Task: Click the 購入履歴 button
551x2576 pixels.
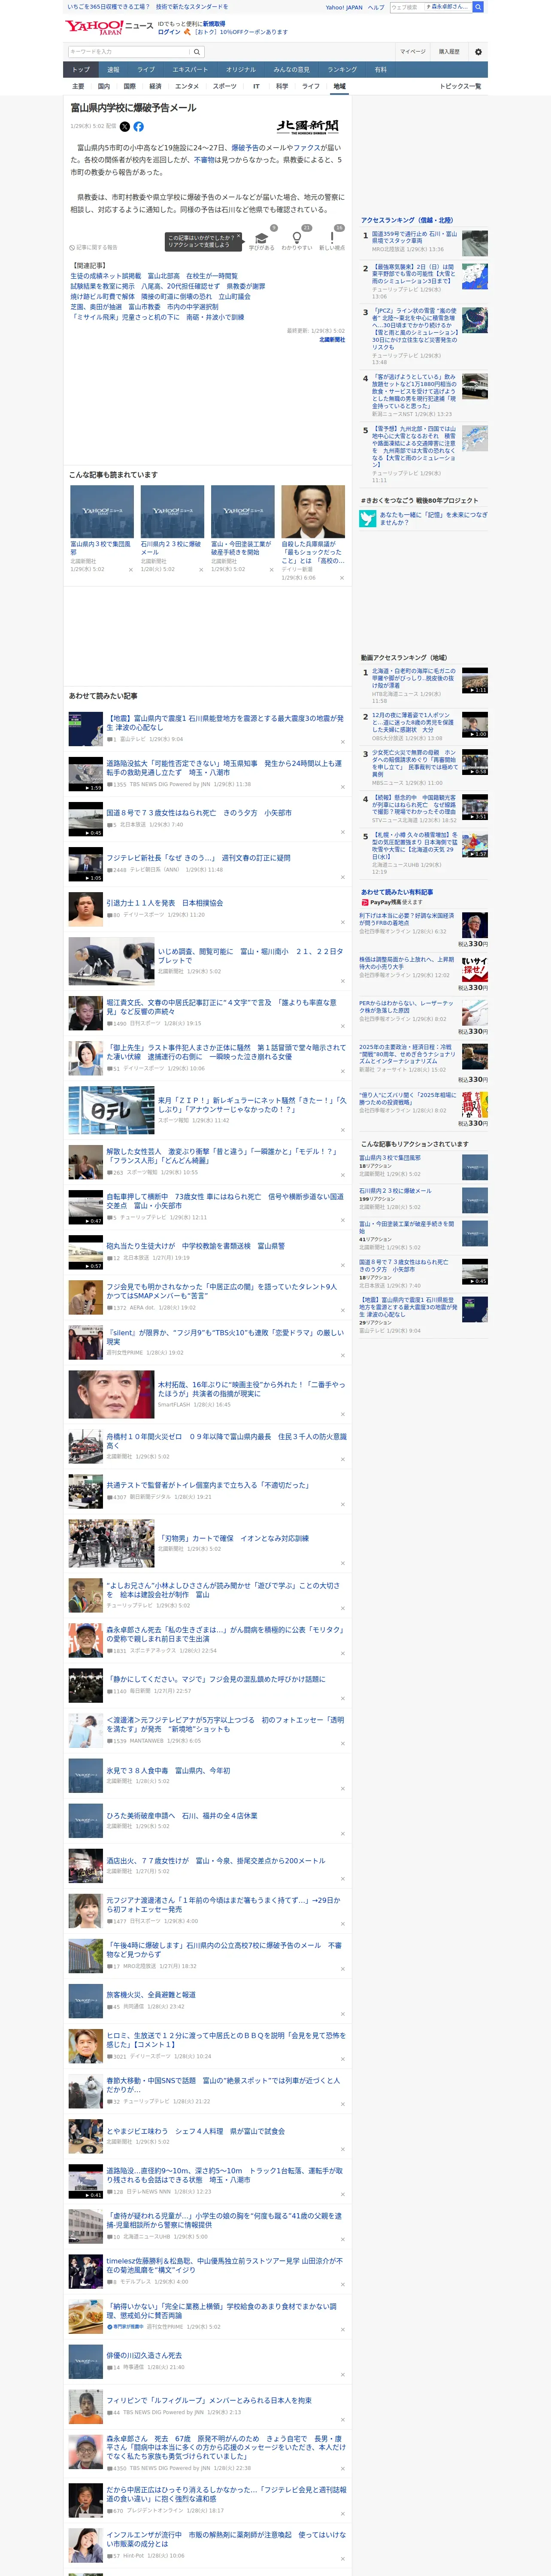Action: tap(449, 52)
